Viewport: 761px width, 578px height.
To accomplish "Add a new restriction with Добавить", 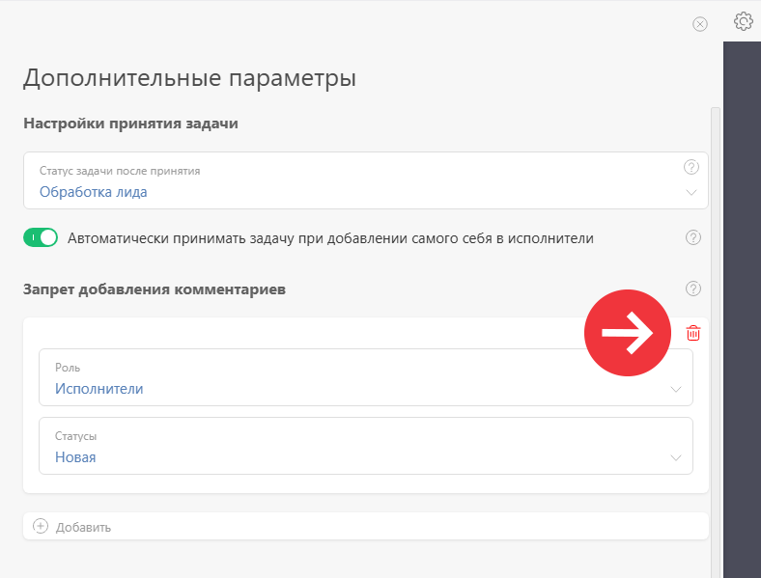I will point(366,526).
